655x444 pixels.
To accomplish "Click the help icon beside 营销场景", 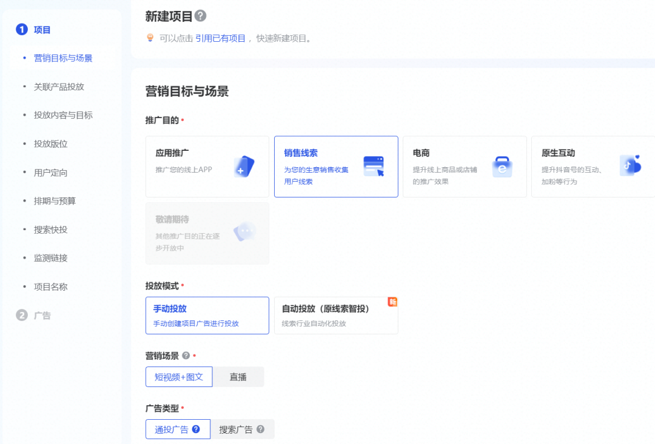I will [x=186, y=356].
